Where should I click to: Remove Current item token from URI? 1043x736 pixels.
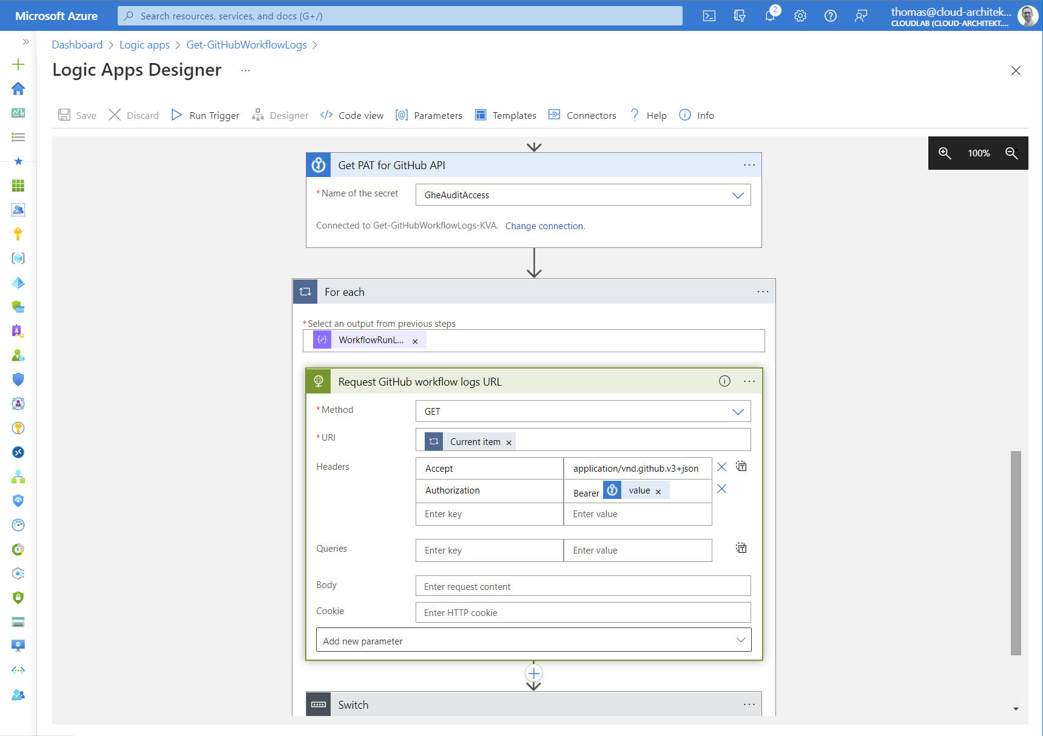pyautogui.click(x=509, y=443)
